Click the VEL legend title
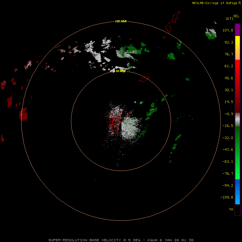Viewport: 242px width, 242px height. 236,16
